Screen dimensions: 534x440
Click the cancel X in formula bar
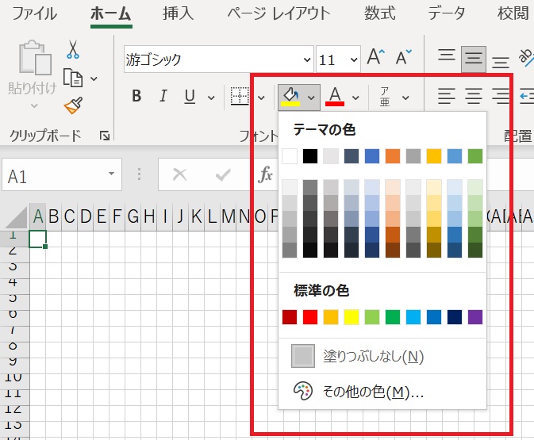(179, 175)
